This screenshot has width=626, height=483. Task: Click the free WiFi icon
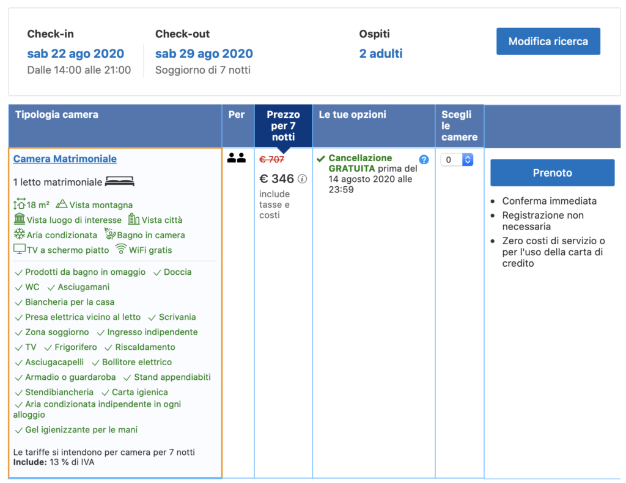121,250
